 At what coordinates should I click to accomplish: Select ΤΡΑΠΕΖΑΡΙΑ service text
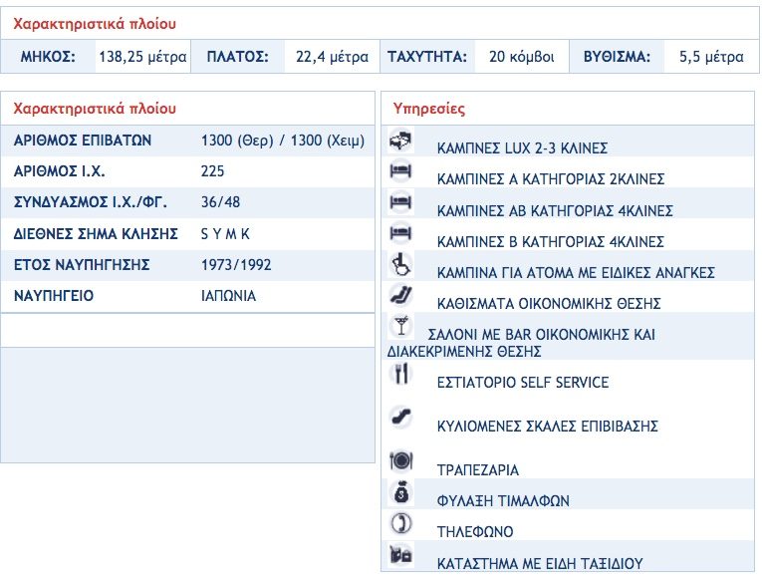478,470
